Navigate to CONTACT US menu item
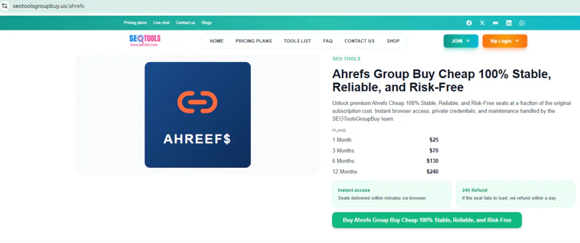580x243 pixels. point(359,41)
